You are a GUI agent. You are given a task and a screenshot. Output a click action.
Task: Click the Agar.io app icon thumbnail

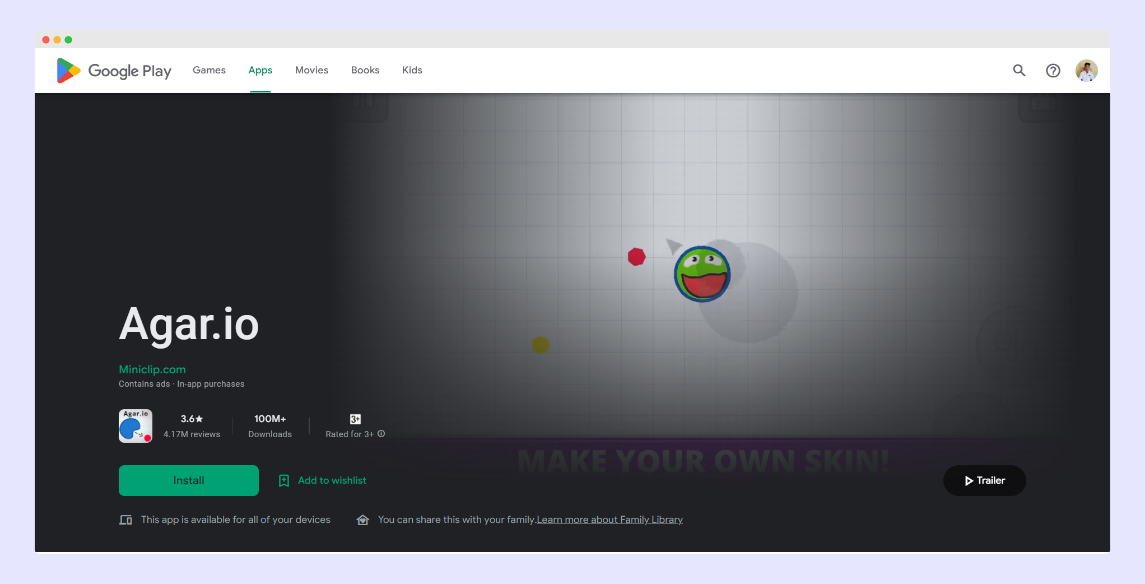point(135,426)
